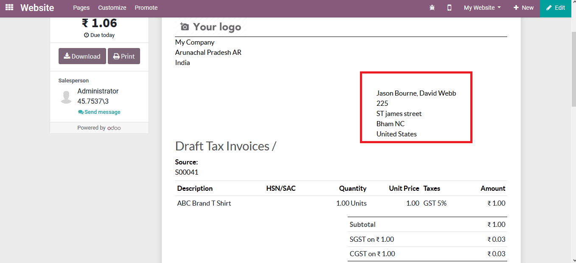Click the Send message link
The width and height of the screenshot is (576, 263).
pyautogui.click(x=99, y=112)
